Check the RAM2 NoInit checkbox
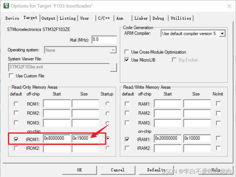 pyautogui.click(x=218, y=113)
